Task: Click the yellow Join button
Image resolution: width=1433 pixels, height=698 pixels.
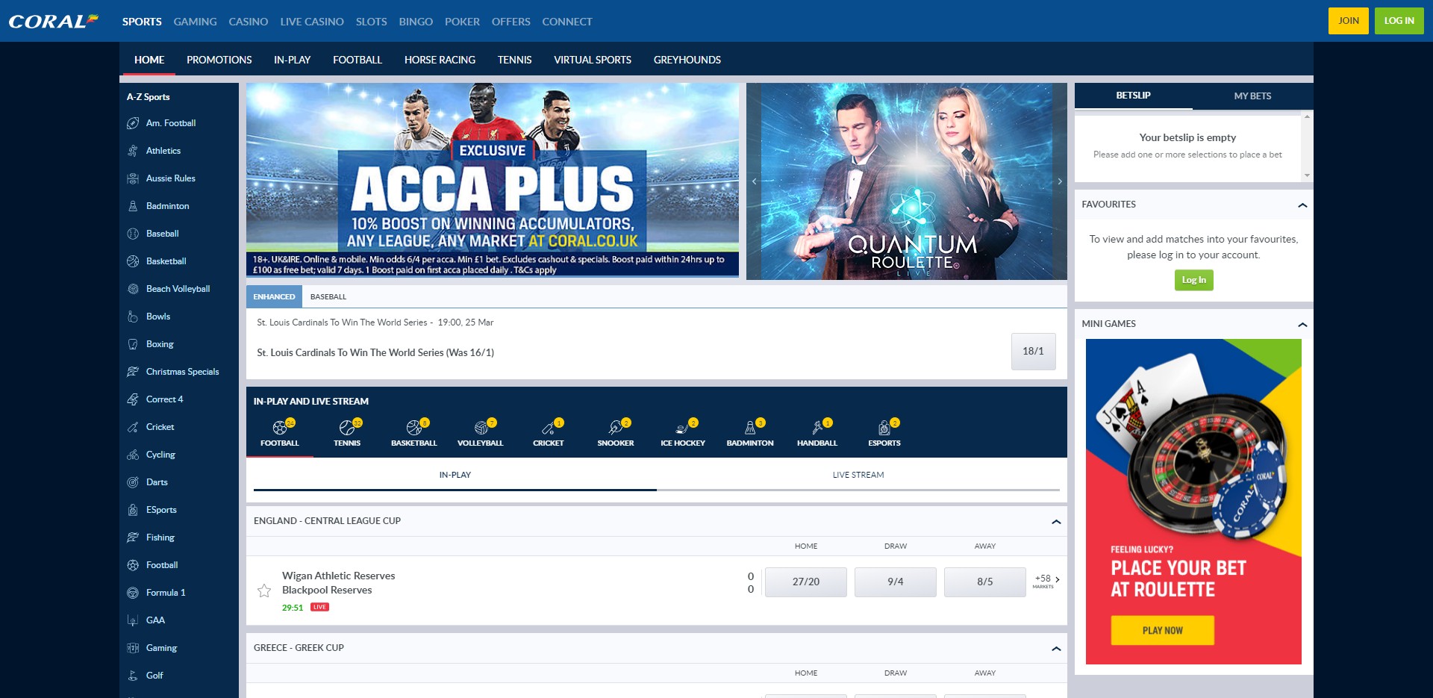Action: [x=1348, y=21]
